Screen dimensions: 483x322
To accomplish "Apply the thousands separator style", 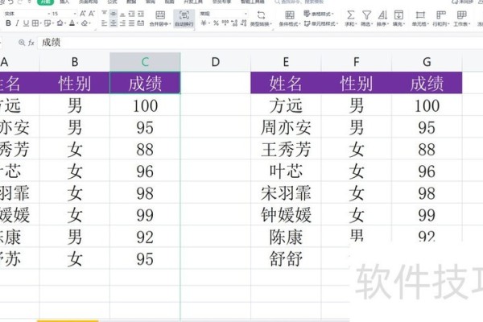I will pyautogui.click(x=225, y=23).
